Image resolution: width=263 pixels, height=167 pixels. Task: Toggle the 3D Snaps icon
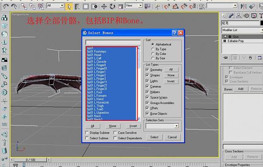(167, 7)
